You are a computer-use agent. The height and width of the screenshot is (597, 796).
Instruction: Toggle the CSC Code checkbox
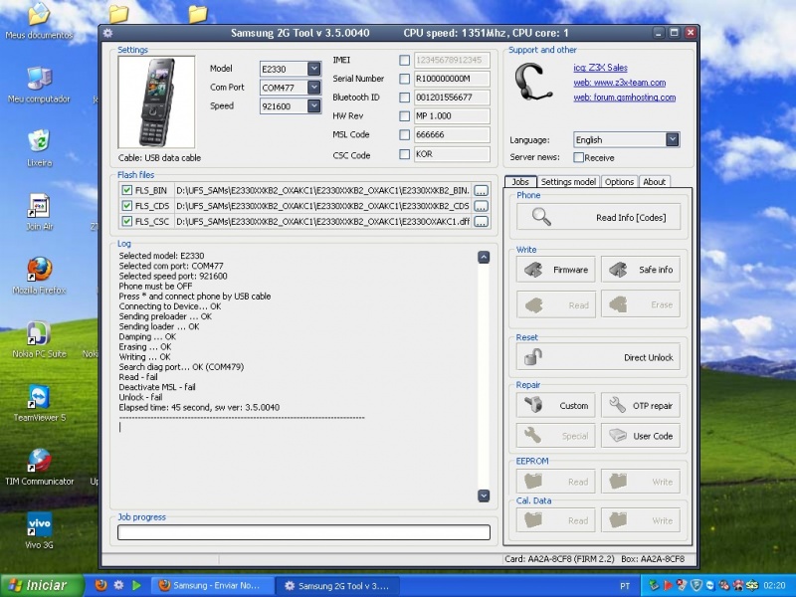[405, 154]
